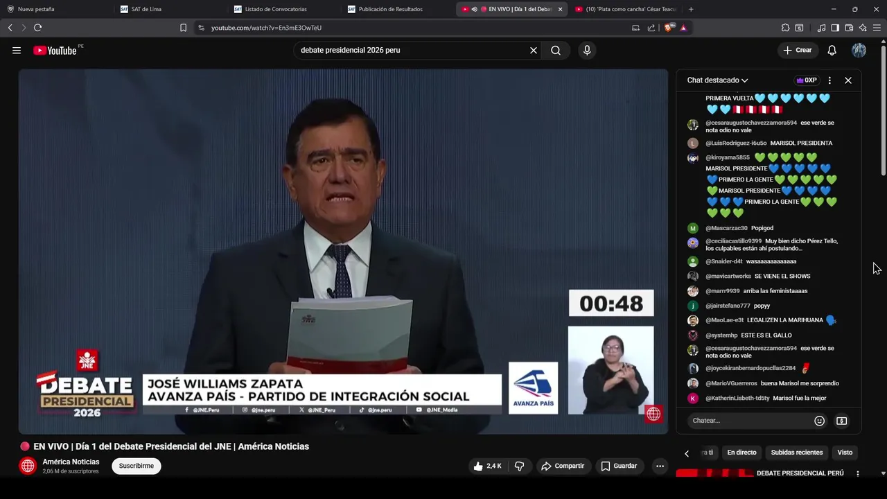Share the video with Compartir
This screenshot has height=499, width=887.
[x=563, y=466]
